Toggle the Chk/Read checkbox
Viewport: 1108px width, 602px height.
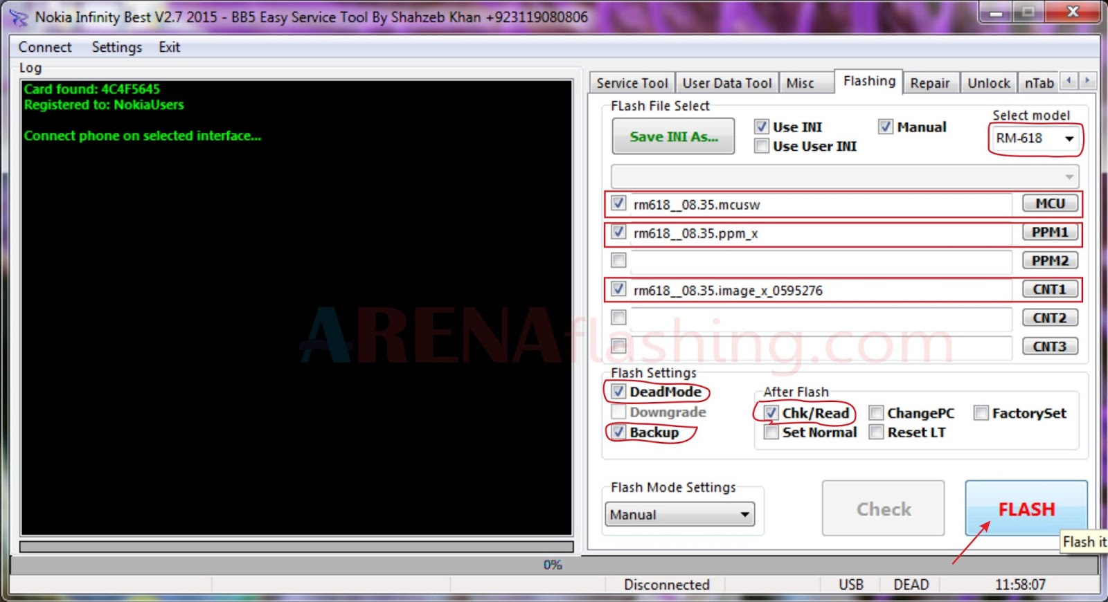(771, 413)
